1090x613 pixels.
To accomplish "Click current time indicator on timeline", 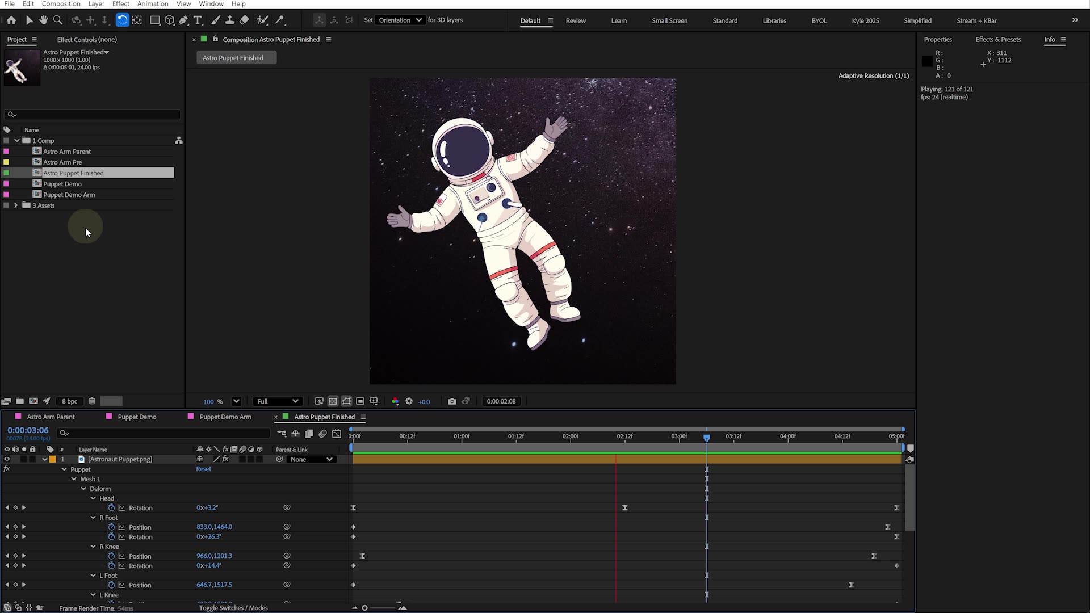I will point(707,438).
